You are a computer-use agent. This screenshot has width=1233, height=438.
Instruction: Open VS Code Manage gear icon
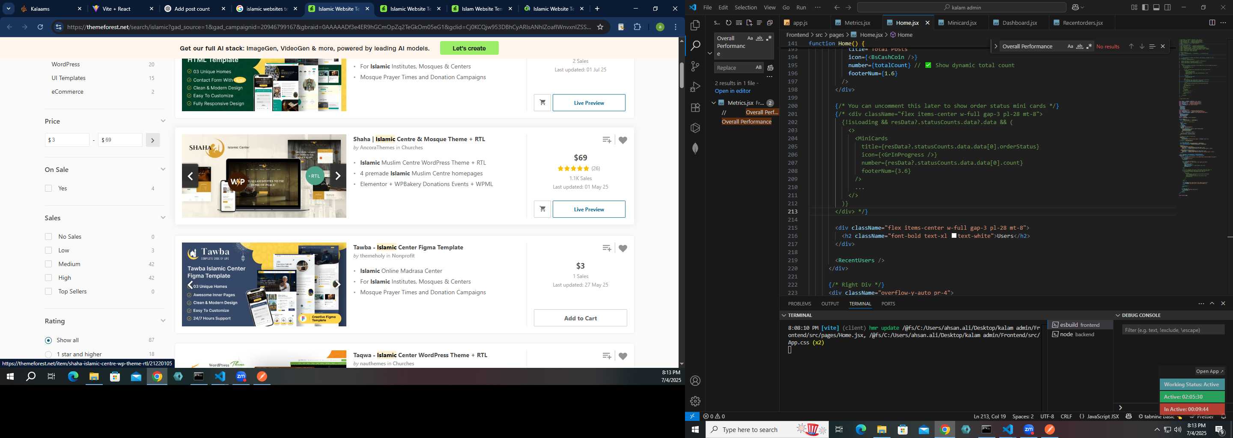tap(695, 401)
